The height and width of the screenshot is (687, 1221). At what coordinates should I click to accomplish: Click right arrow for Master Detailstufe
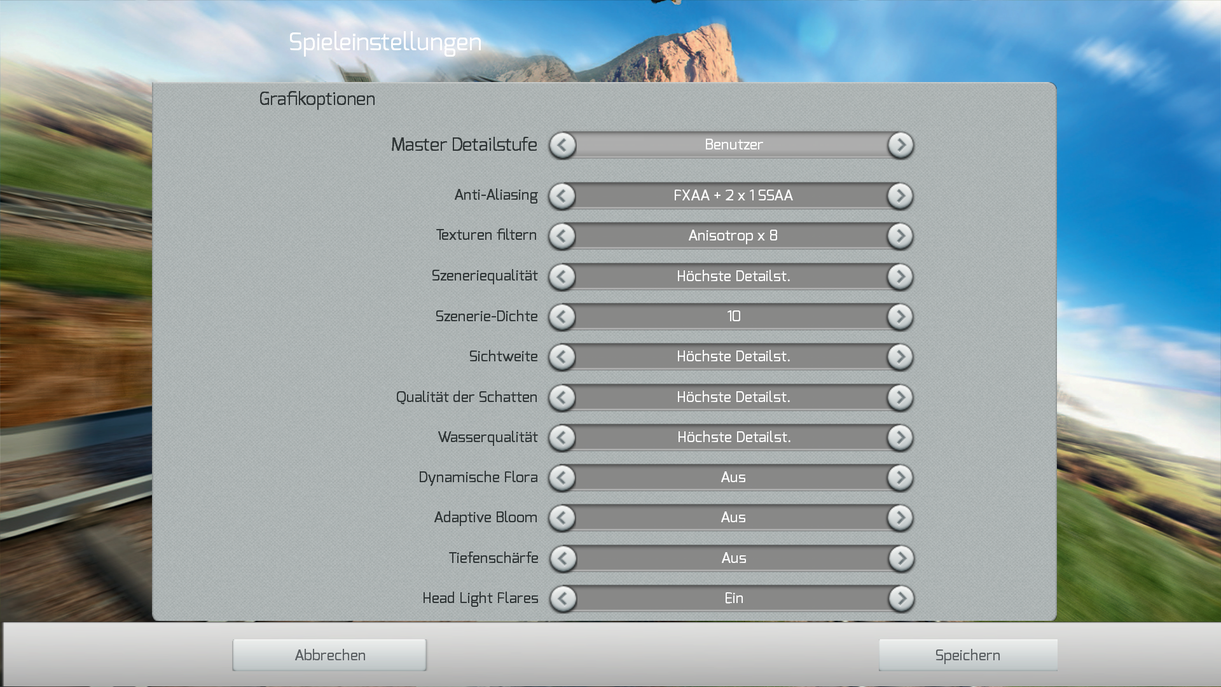point(900,146)
